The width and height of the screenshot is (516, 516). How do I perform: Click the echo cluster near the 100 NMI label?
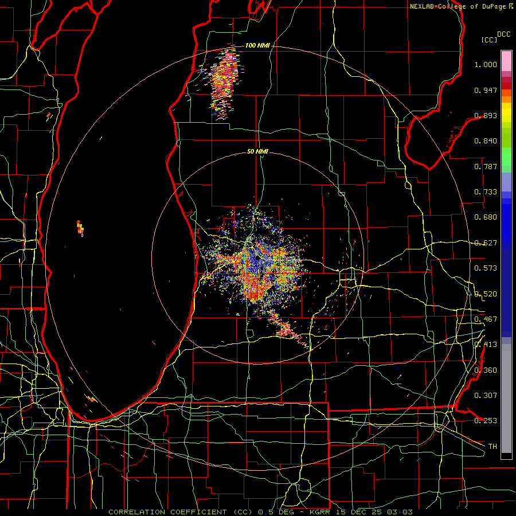[224, 82]
